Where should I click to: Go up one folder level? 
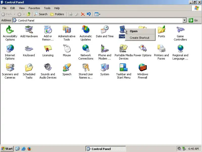click(29, 14)
